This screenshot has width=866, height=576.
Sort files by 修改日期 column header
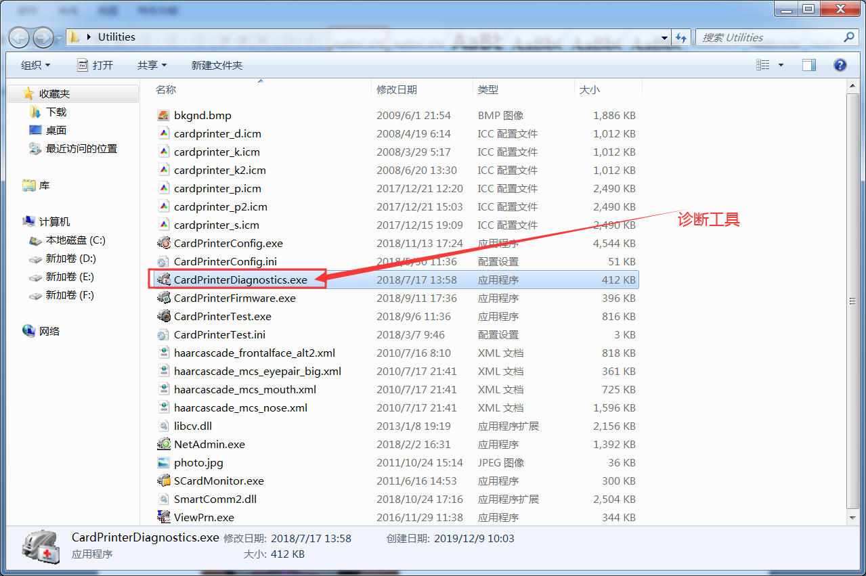pyautogui.click(x=397, y=89)
